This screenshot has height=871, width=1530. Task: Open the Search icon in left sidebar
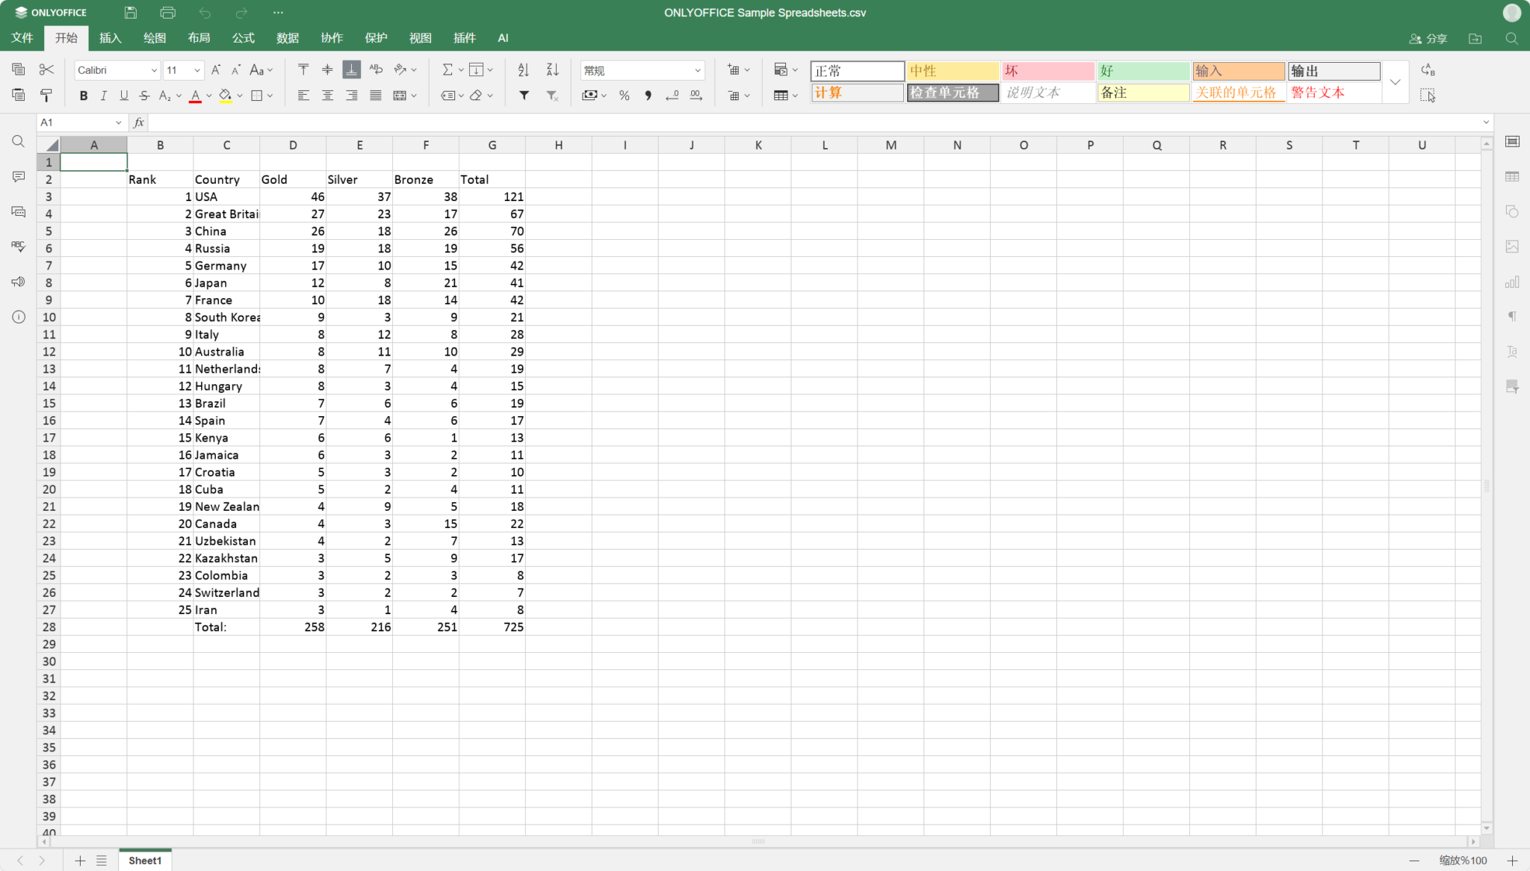click(19, 142)
